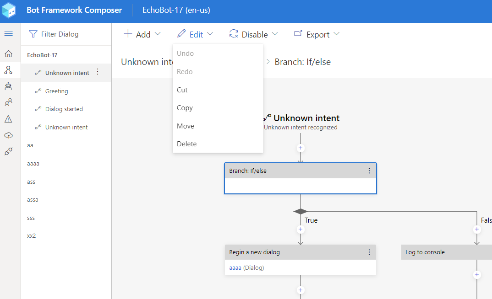Click the EchoBot-17 (en-us) title in the header
The width and height of the screenshot is (492, 299).
(176, 10)
